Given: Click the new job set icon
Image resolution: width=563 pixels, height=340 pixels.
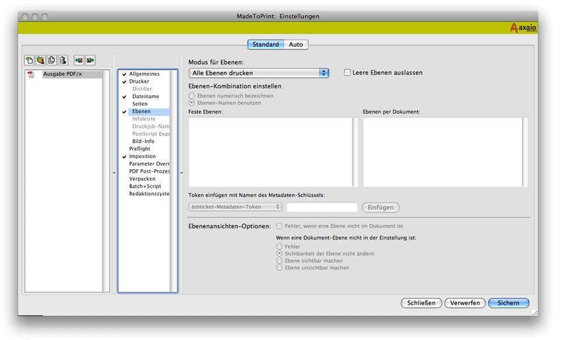Looking at the screenshot, I should tap(29, 60).
